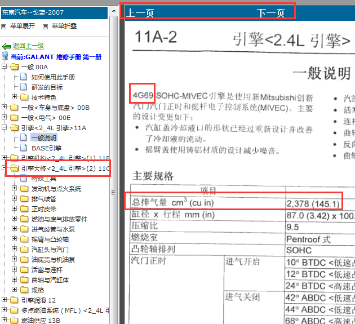The image size is (355, 324).
Task: Click the 返回上一级 link
Action: 28,46
